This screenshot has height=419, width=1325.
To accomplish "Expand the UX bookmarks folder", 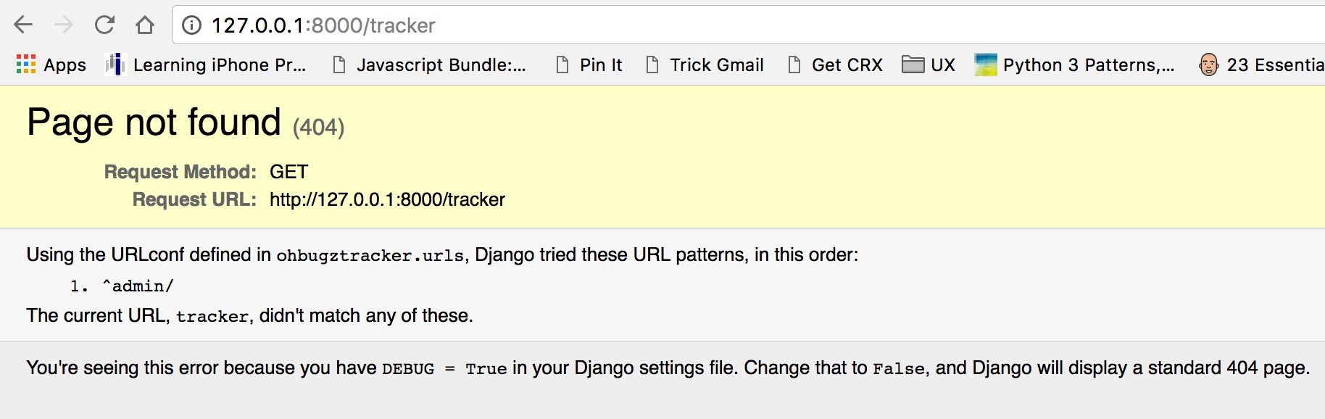I will [x=930, y=65].
